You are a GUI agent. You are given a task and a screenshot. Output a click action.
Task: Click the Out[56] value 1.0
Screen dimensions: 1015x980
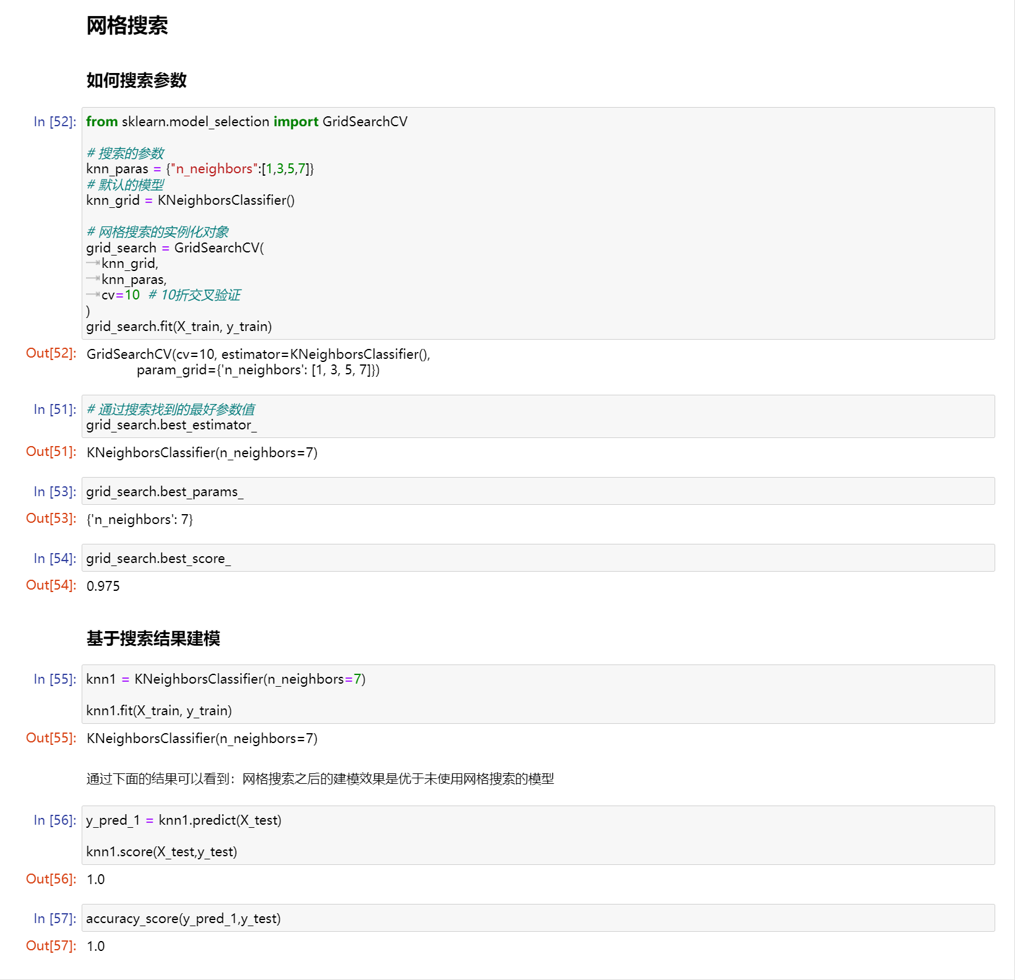click(96, 879)
